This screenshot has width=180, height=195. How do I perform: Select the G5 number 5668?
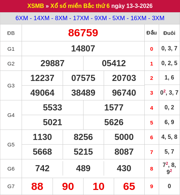42,152
